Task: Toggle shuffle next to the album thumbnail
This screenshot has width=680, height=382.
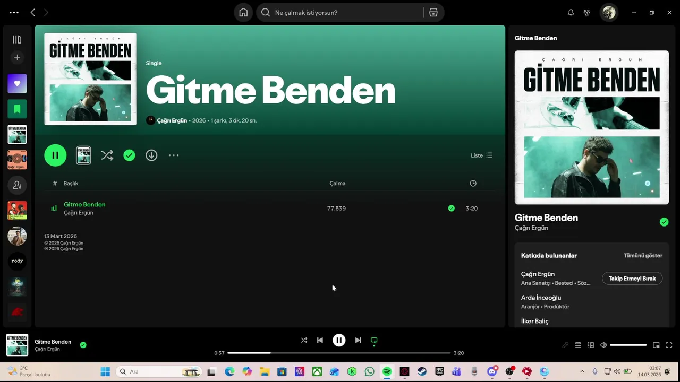Action: pyautogui.click(x=107, y=155)
